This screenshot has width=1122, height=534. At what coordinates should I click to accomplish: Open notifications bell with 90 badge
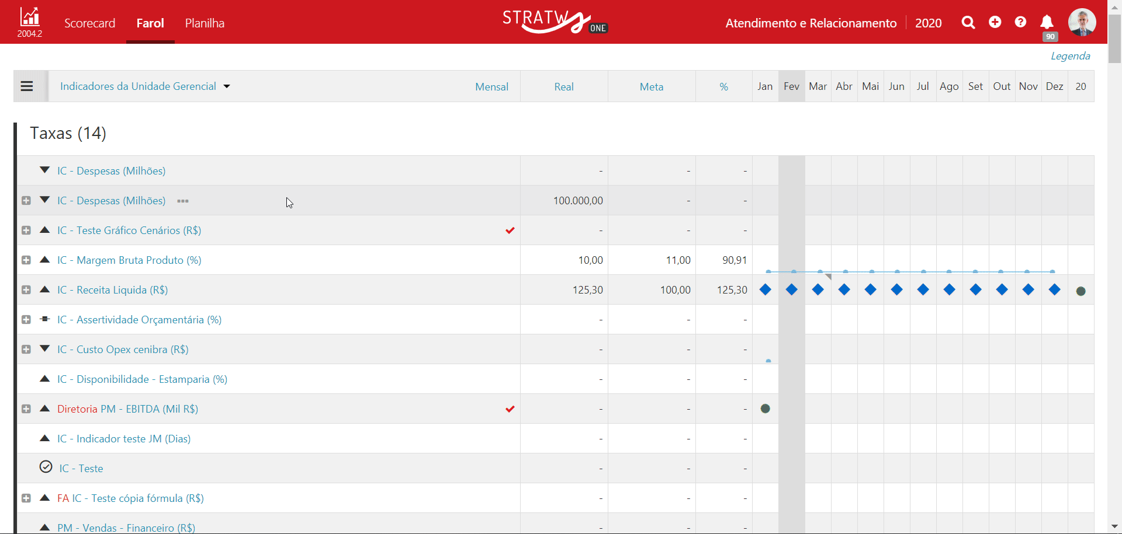point(1047,23)
